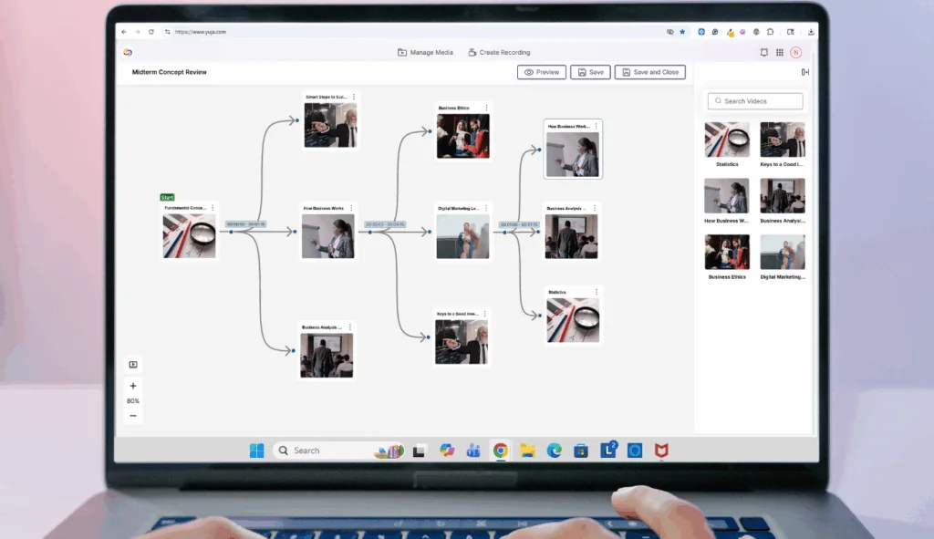Click the Windows Start button
Image resolution: width=934 pixels, height=539 pixels.
point(257,451)
